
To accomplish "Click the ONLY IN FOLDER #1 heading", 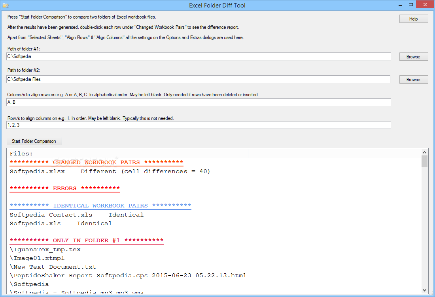I will click(x=86, y=240).
